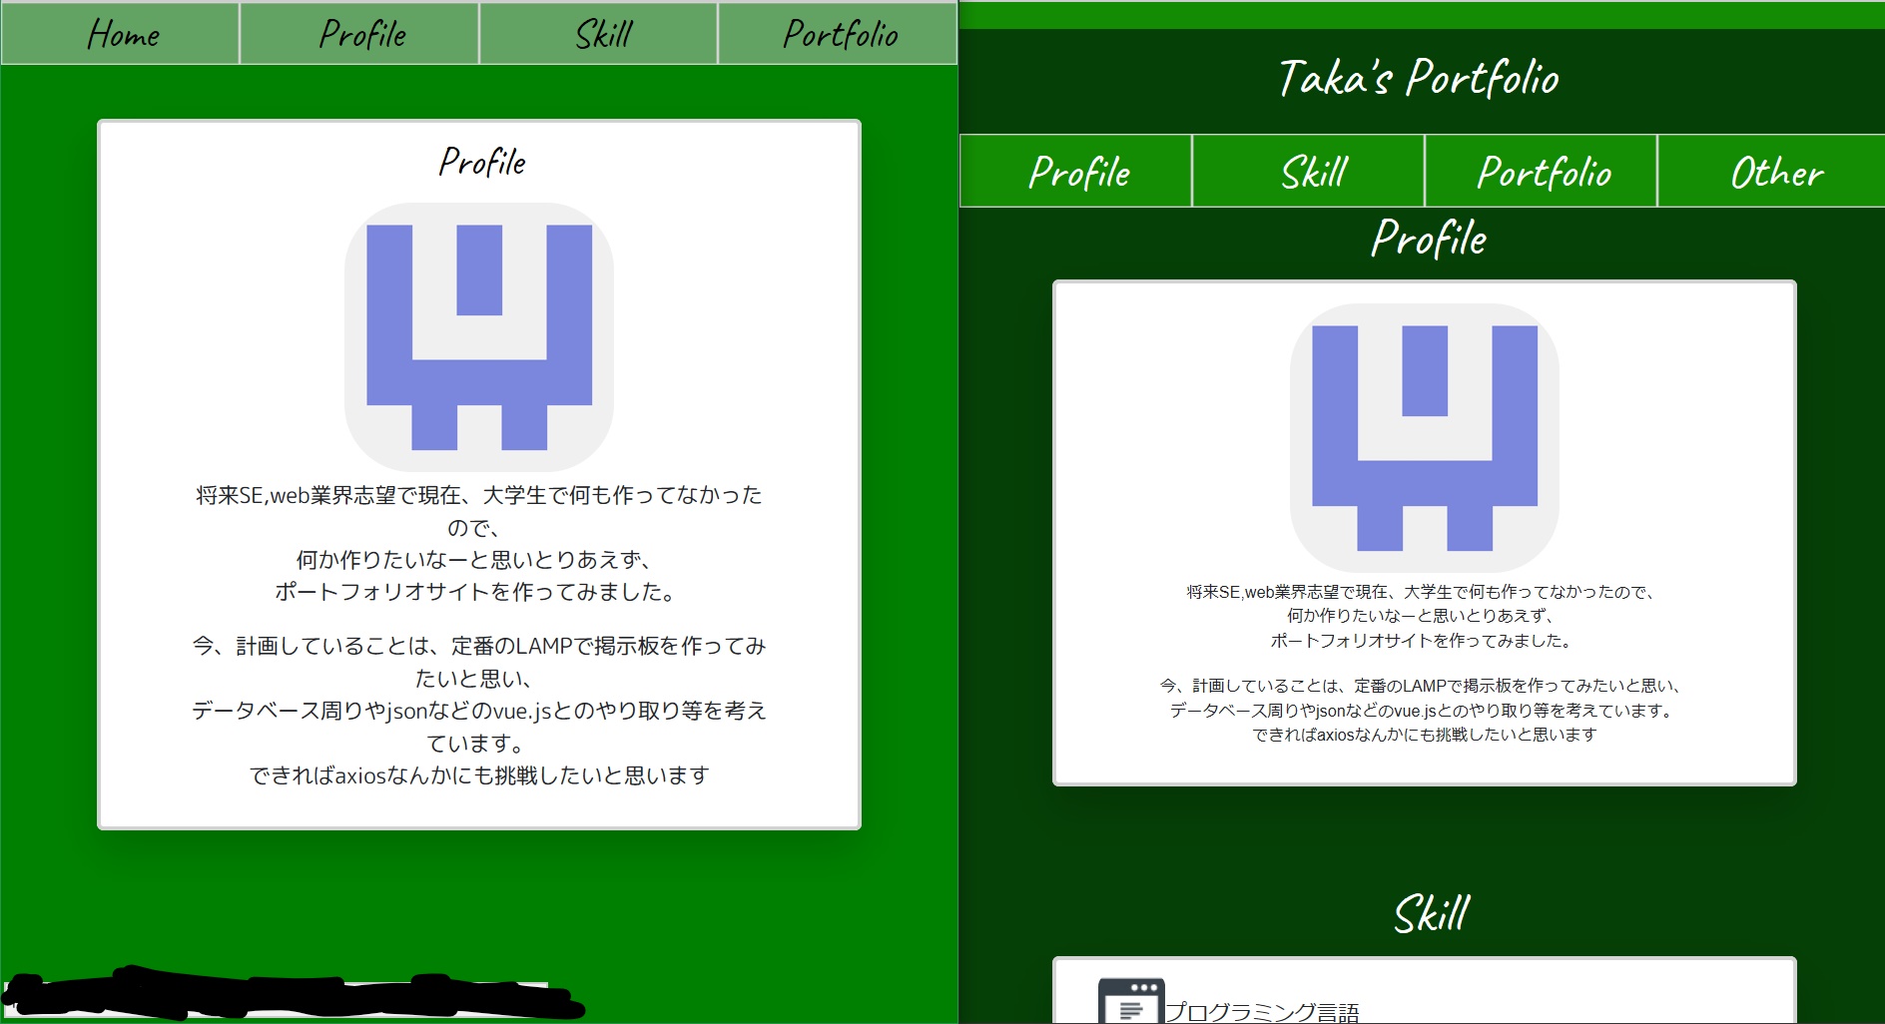
Task: Select Profile in the right navigation bar
Action: coord(1075,171)
